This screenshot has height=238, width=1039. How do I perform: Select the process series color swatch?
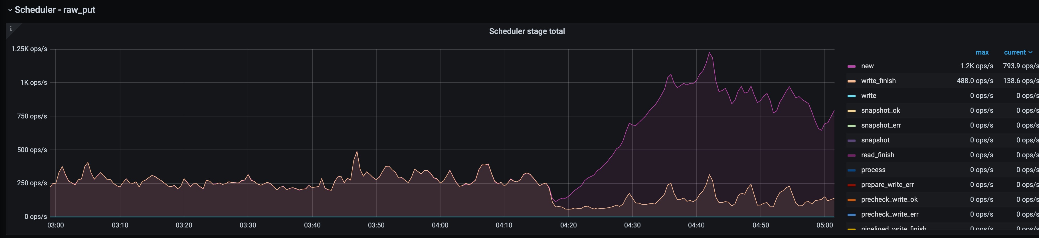point(852,170)
